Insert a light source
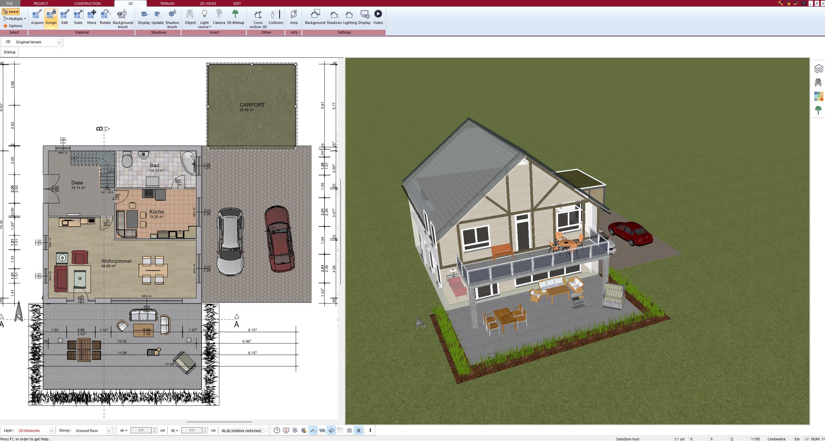825x441 pixels. (204, 17)
